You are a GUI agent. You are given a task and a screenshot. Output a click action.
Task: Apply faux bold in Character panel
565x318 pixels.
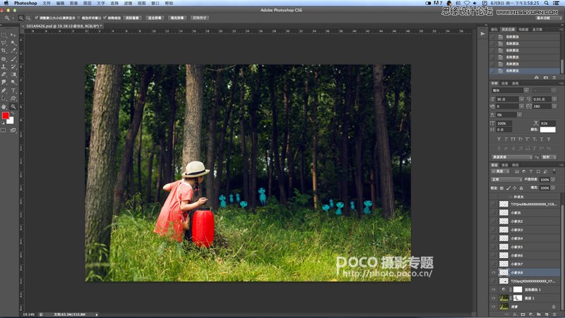[x=499, y=139]
